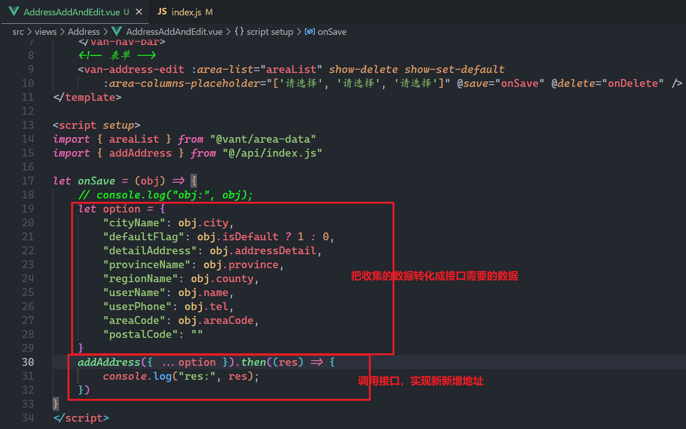Click the JS icon on index.js tab
Image resolution: width=686 pixels, height=429 pixels.
pyautogui.click(x=162, y=11)
